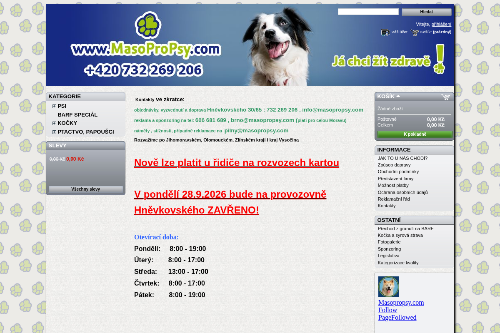This screenshot has width=500, height=333.
Task: Click the Hledat search button
Action: [x=426, y=12]
